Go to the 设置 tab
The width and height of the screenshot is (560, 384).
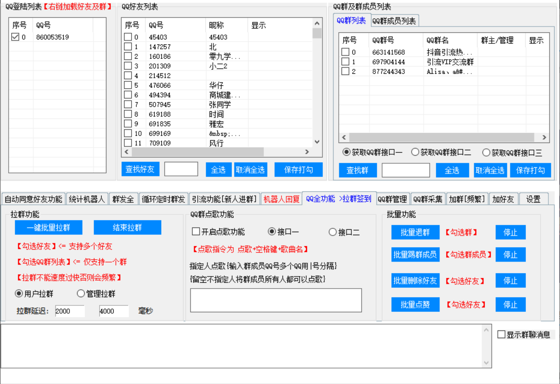click(533, 199)
